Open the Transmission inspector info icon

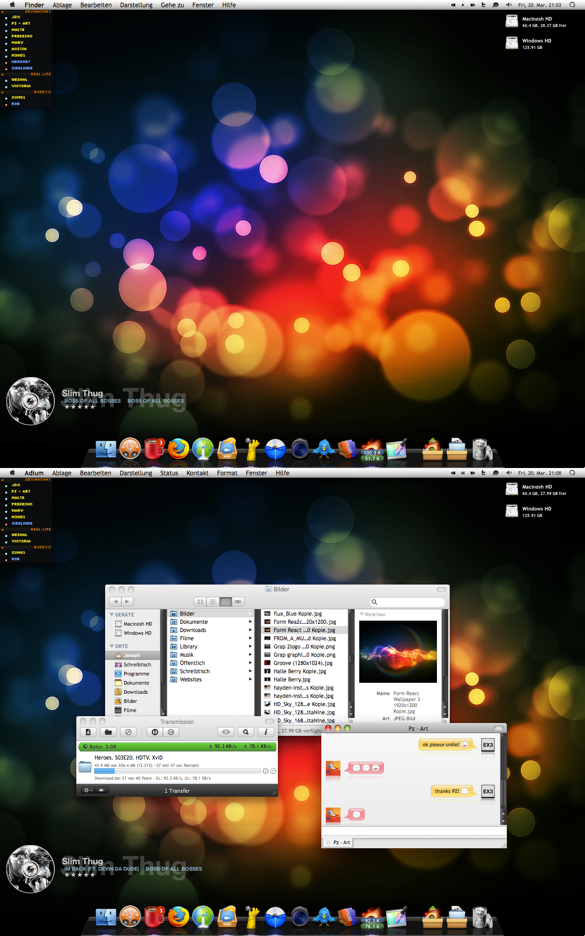coord(266,732)
